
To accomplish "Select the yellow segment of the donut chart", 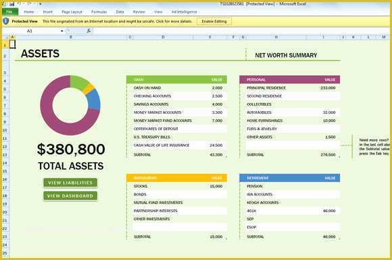I will pos(89,89).
